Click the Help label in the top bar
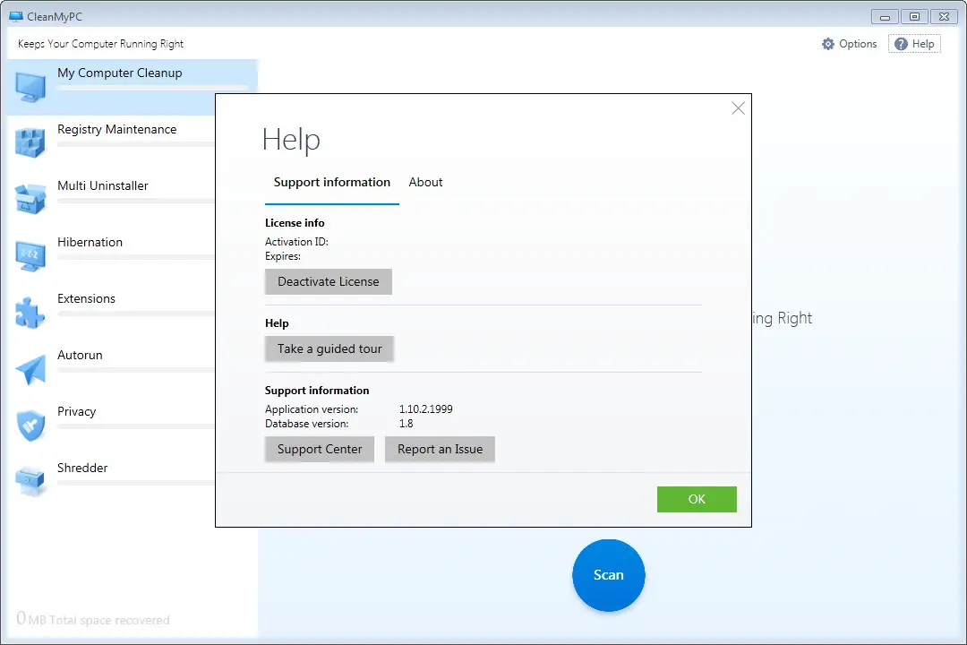This screenshot has width=967, height=645. 923,44
